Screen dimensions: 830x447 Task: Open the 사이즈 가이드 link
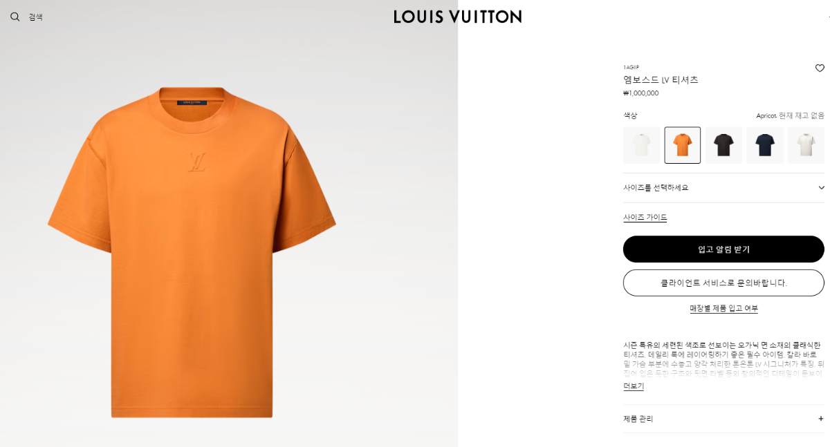click(645, 217)
